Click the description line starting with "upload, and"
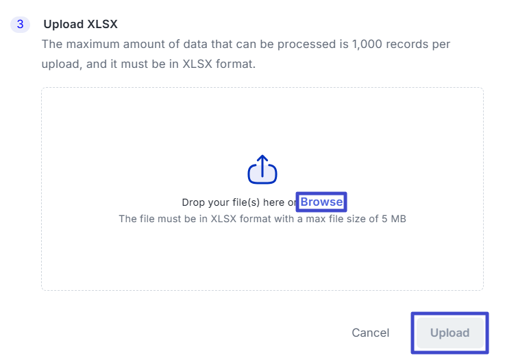505x358 pixels. tap(148, 63)
